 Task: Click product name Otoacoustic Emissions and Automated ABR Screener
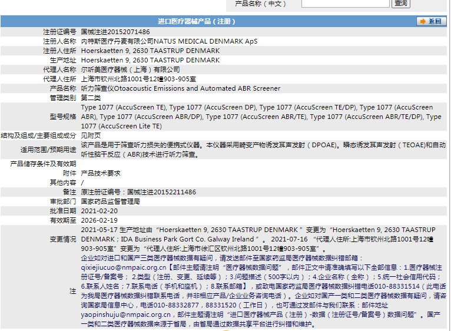click(197, 88)
